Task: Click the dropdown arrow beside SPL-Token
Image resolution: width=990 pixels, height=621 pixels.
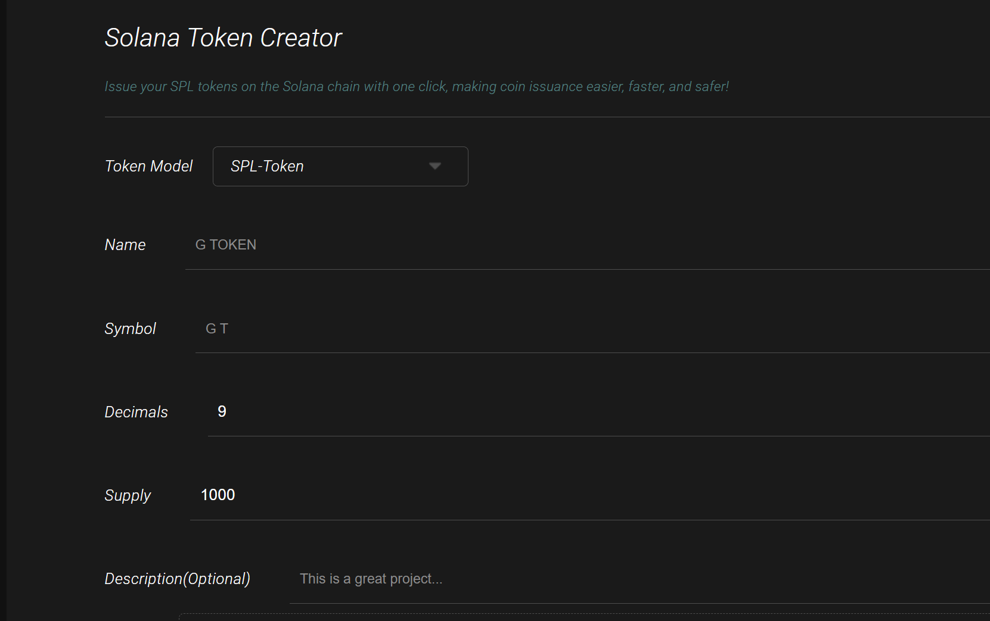Action: [x=435, y=166]
